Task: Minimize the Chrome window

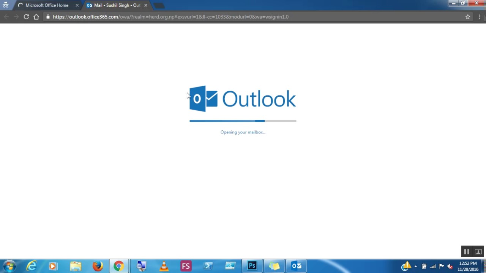Action: 453,3
